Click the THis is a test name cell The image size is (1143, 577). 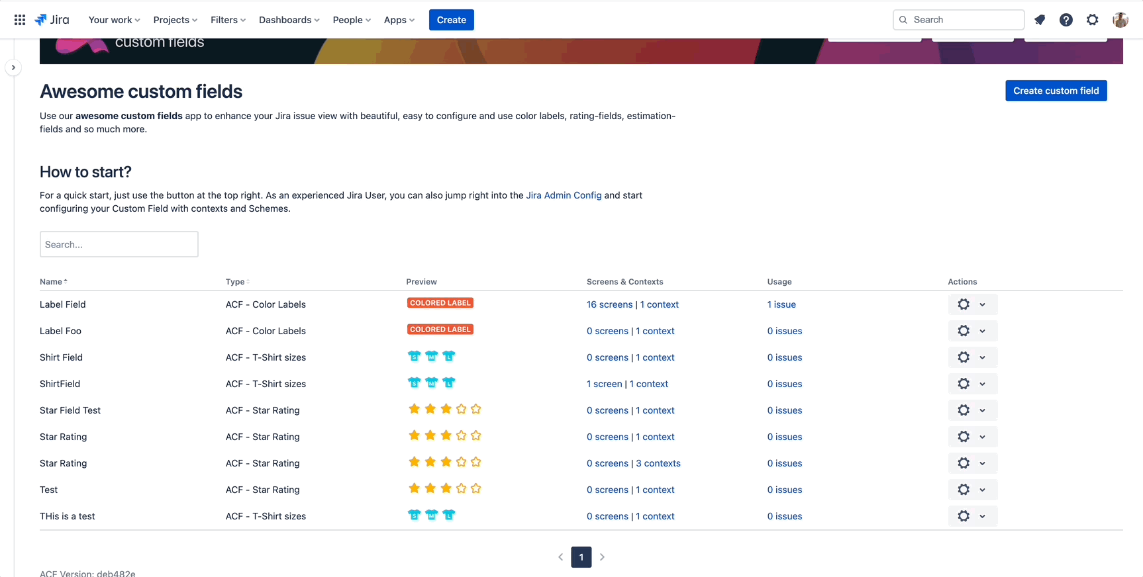click(x=68, y=516)
